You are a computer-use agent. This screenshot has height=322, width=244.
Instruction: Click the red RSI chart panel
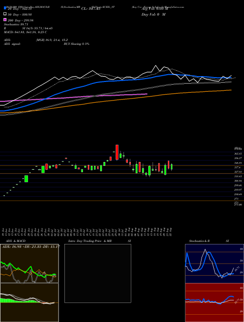pyautogui.click(x=214, y=302)
